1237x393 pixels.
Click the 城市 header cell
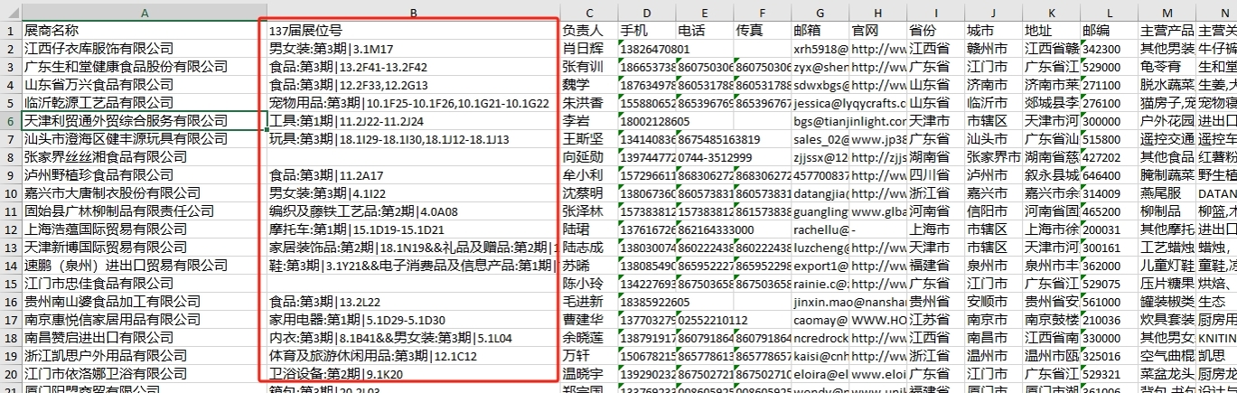click(993, 30)
